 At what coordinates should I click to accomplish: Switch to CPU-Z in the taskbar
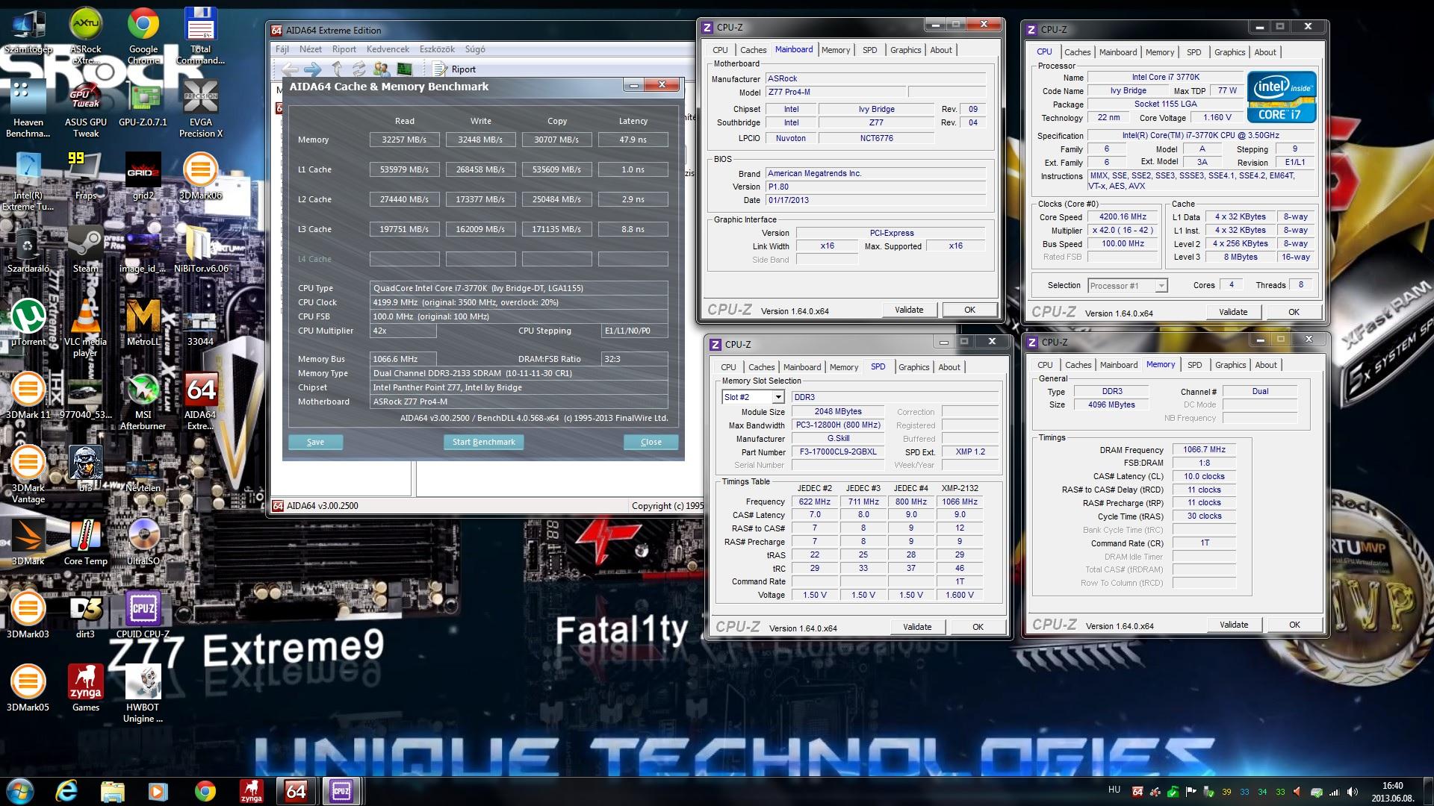(x=341, y=791)
